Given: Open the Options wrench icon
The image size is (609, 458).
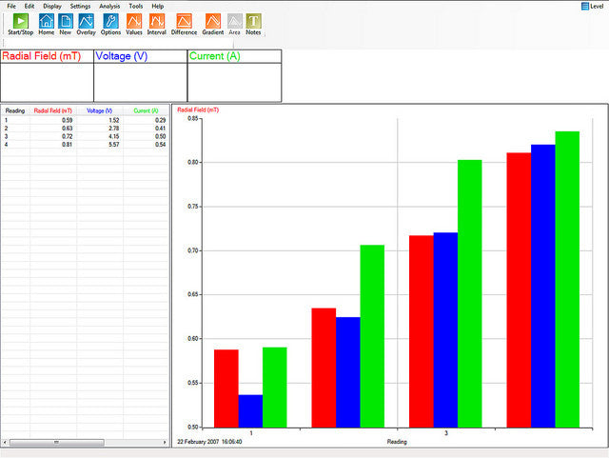Looking at the screenshot, I should [110, 23].
